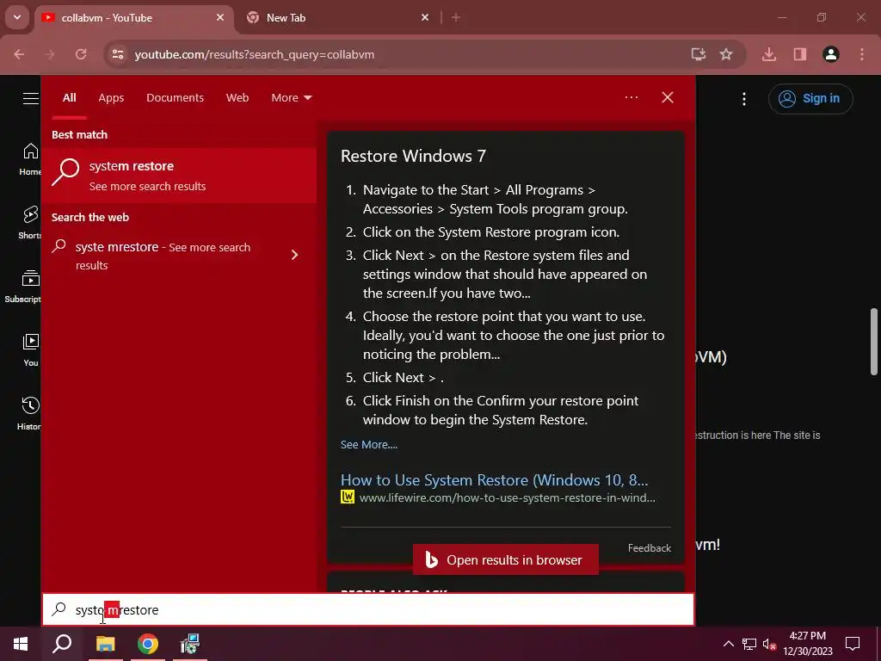This screenshot has height=661, width=881.
Task: Open YouTube settings three-dot menu
Action: click(744, 99)
